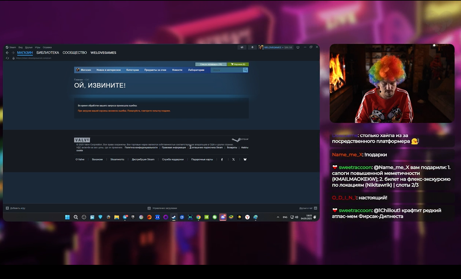The image size is (461, 279).
Task: Open the Игры menu
Action: [37, 47]
